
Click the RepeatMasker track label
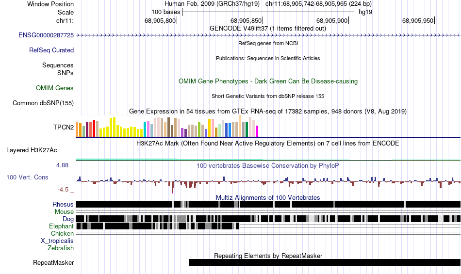pos(53,262)
